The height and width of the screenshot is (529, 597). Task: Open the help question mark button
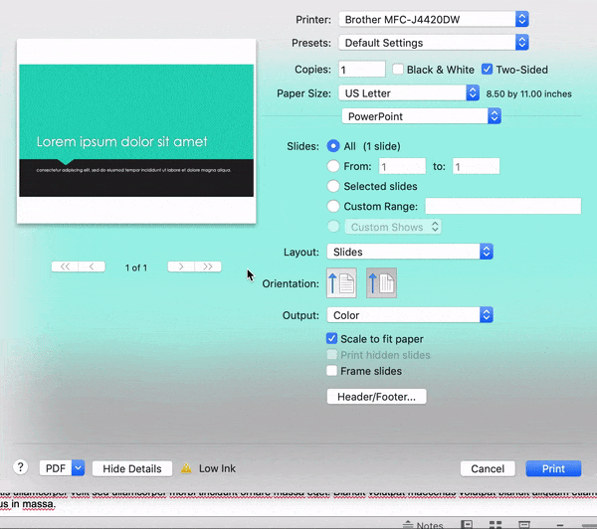[x=21, y=467]
